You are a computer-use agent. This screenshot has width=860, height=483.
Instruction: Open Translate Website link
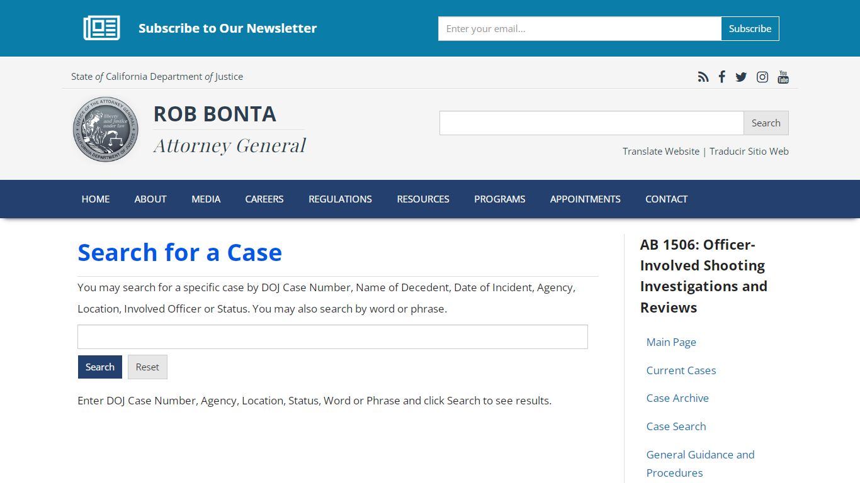pyautogui.click(x=661, y=152)
